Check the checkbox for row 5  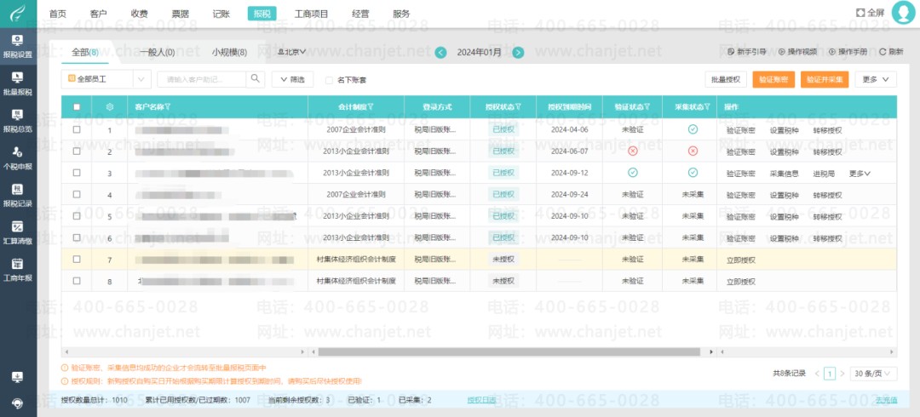pos(77,216)
